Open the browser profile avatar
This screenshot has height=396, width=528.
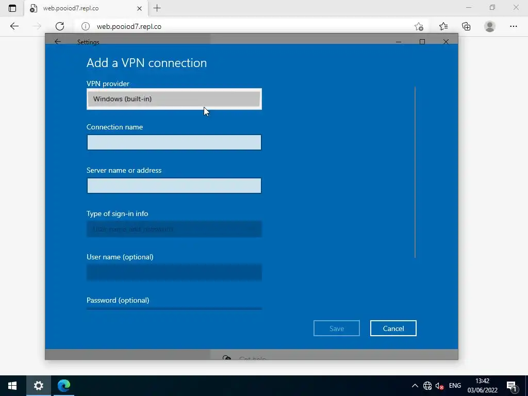(x=490, y=26)
